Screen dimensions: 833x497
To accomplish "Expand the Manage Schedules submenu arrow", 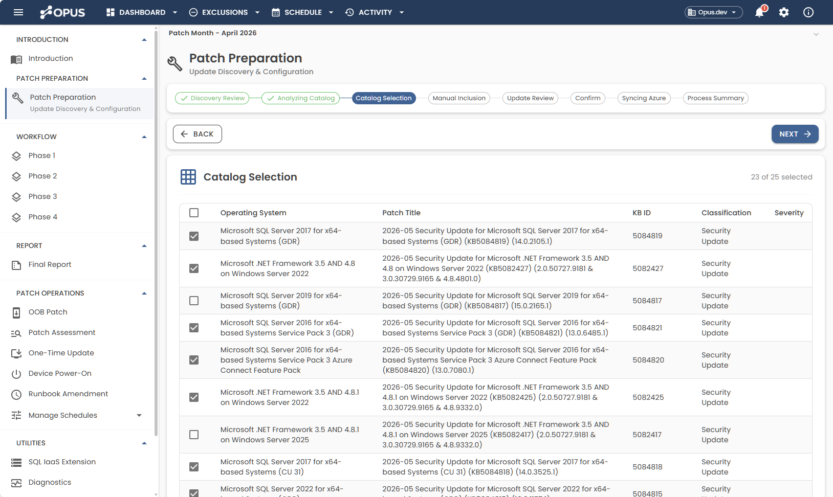I will tap(139, 415).
